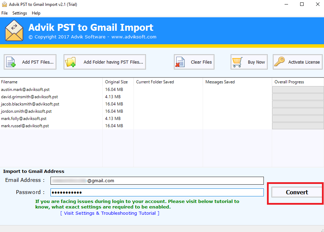
Task: Maximize the Advik window
Action: [x=302, y=4]
